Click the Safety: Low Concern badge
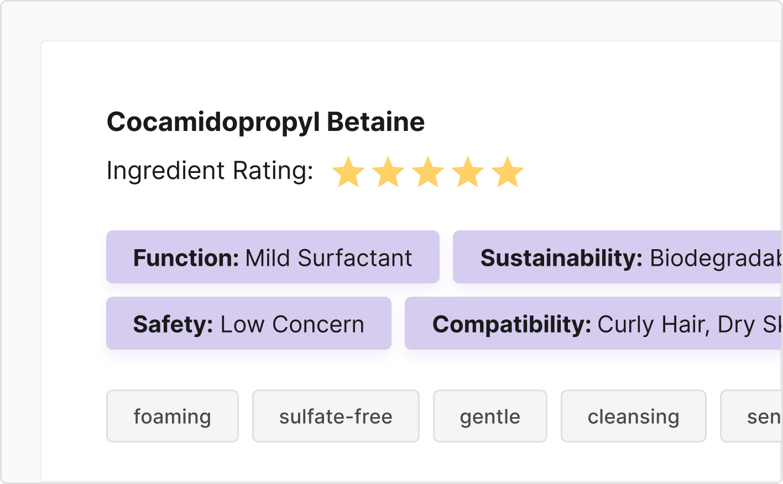 click(x=248, y=323)
